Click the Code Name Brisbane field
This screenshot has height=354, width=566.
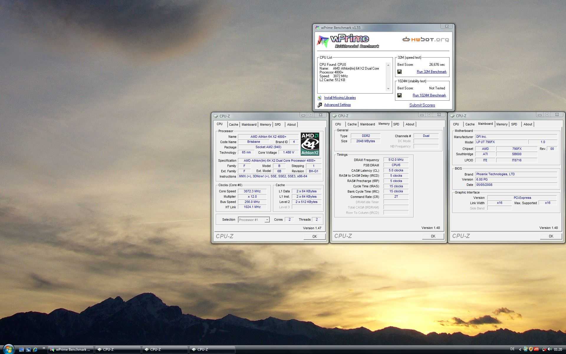(254, 142)
